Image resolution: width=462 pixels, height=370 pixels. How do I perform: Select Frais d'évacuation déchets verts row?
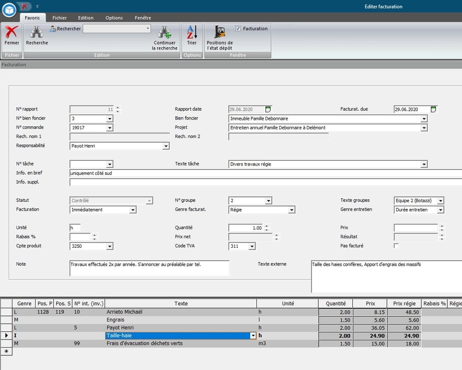[x=231, y=343]
